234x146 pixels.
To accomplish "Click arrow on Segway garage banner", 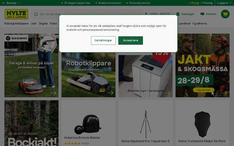I will pos(53,93).
